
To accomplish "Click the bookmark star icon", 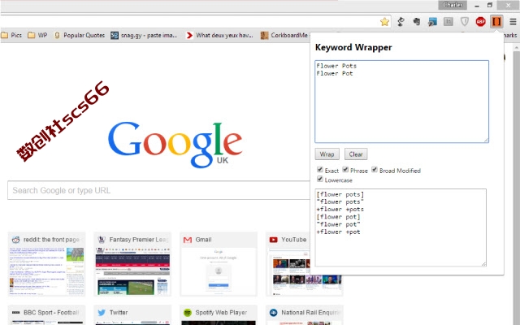I will (x=384, y=22).
